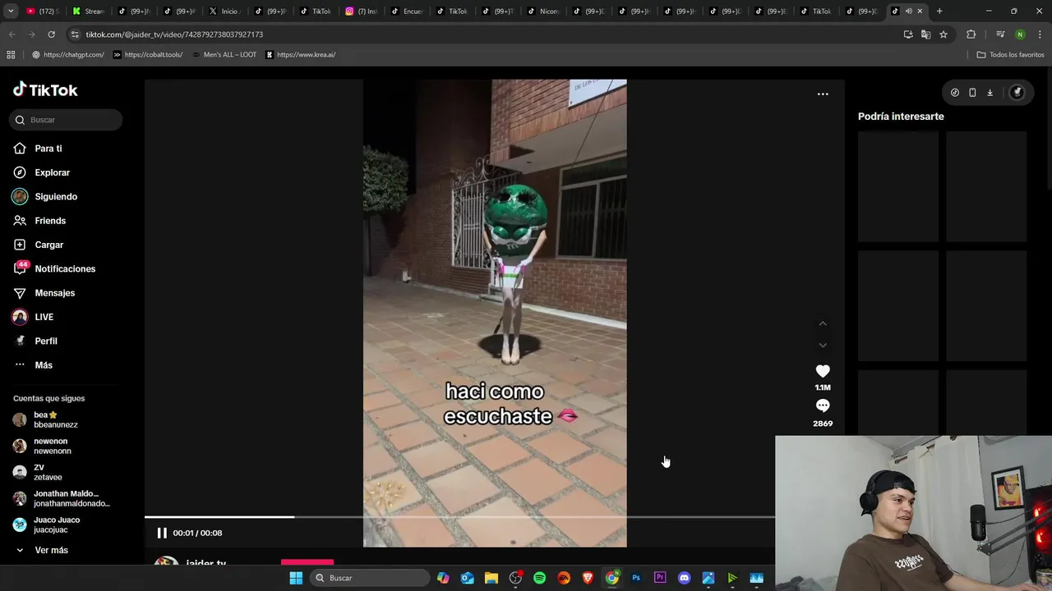Click the phone app icon in top-right toolbar

pos(972,93)
